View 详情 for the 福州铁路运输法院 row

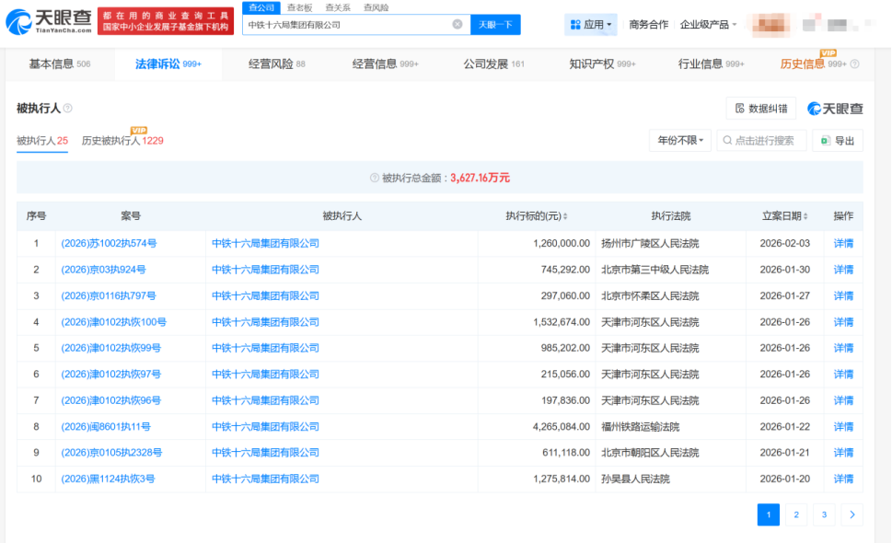843,427
